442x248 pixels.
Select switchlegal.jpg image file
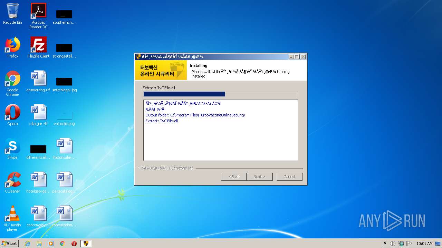[64, 85]
